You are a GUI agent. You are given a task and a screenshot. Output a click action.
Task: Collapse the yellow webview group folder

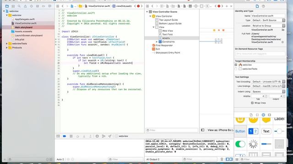click(7, 15)
